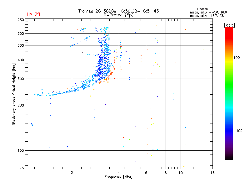Click the "Phases" heading
The width and height of the screenshot is (250, 188).
point(202,9)
